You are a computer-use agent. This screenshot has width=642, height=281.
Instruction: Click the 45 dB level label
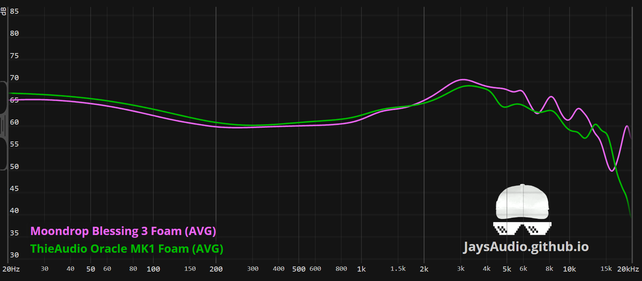click(15, 189)
